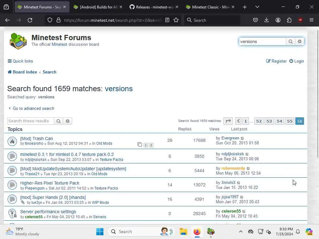
Task: View latest post icon next to rubenwardy
Action: coord(248,168)
